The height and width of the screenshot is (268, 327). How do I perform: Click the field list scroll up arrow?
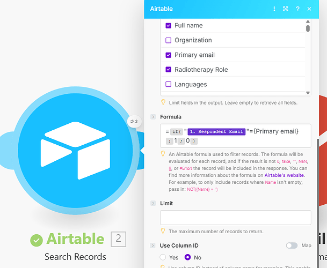[x=308, y=21]
